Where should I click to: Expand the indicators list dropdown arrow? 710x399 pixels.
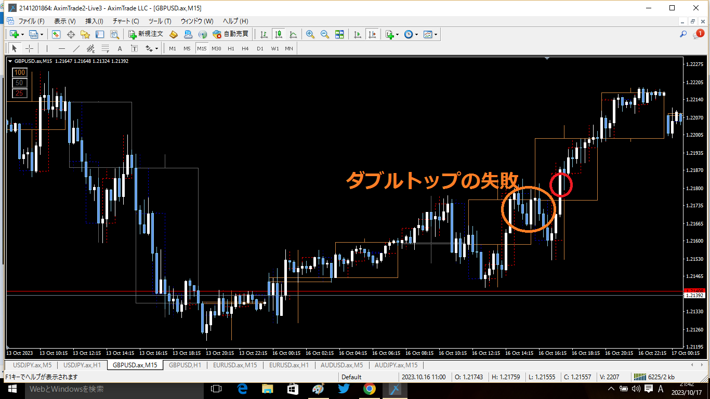(x=398, y=35)
